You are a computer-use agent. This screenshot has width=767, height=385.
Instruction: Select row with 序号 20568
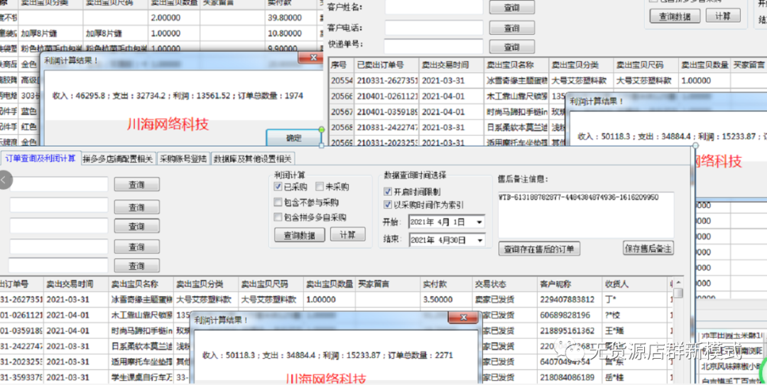pyautogui.click(x=342, y=127)
